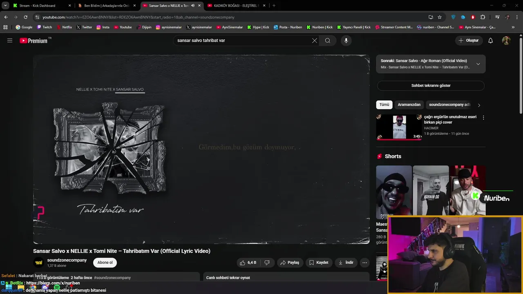Dislike the video with the thumbs-down icon

pyautogui.click(x=267, y=263)
